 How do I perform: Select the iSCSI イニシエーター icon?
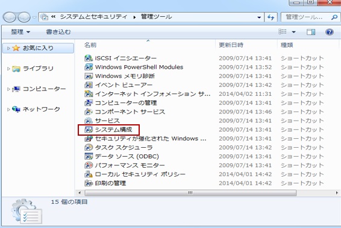89,58
